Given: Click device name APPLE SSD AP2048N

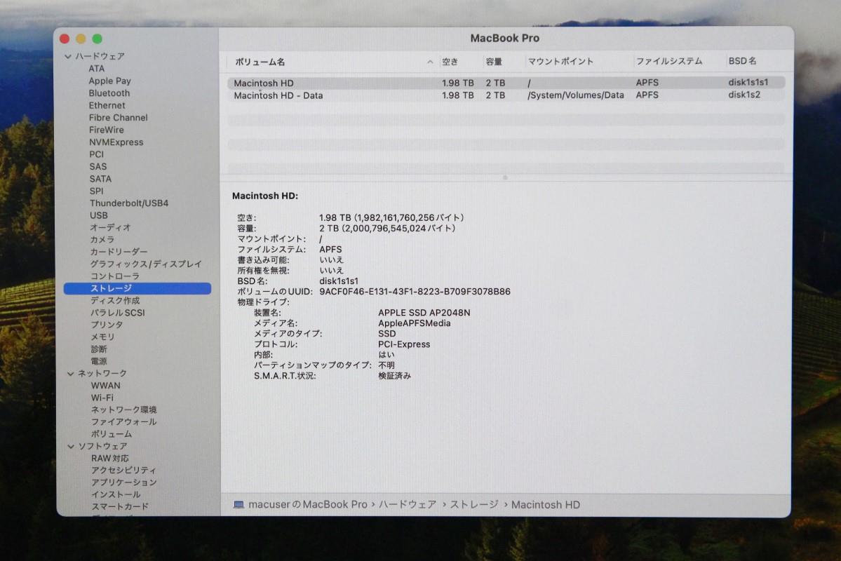Looking at the screenshot, I should (x=424, y=313).
